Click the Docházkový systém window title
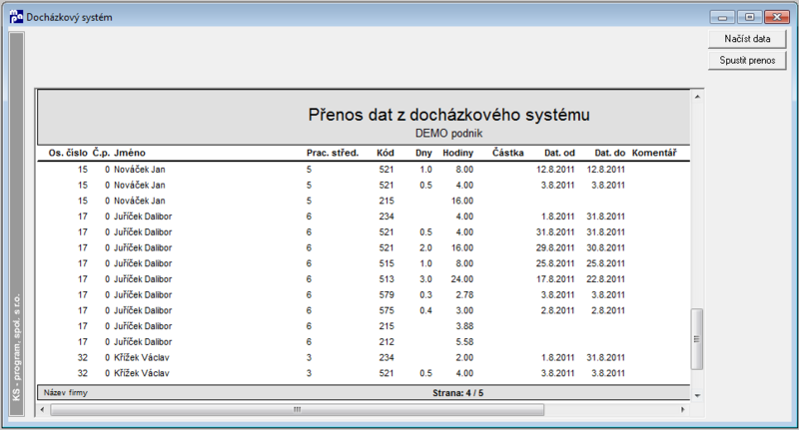This screenshot has width=799, height=430. tap(69, 17)
